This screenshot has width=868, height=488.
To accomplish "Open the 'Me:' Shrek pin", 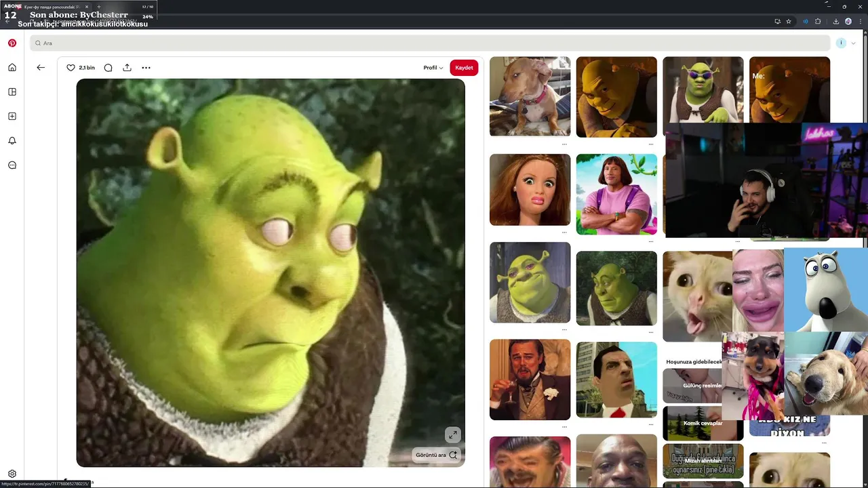I will pyautogui.click(x=789, y=89).
